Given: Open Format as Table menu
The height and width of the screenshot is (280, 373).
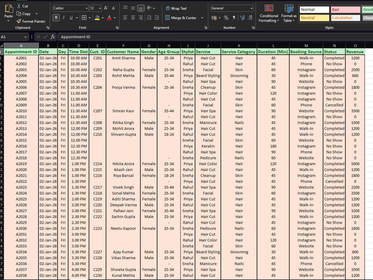Looking at the screenshot, I should point(289,13).
